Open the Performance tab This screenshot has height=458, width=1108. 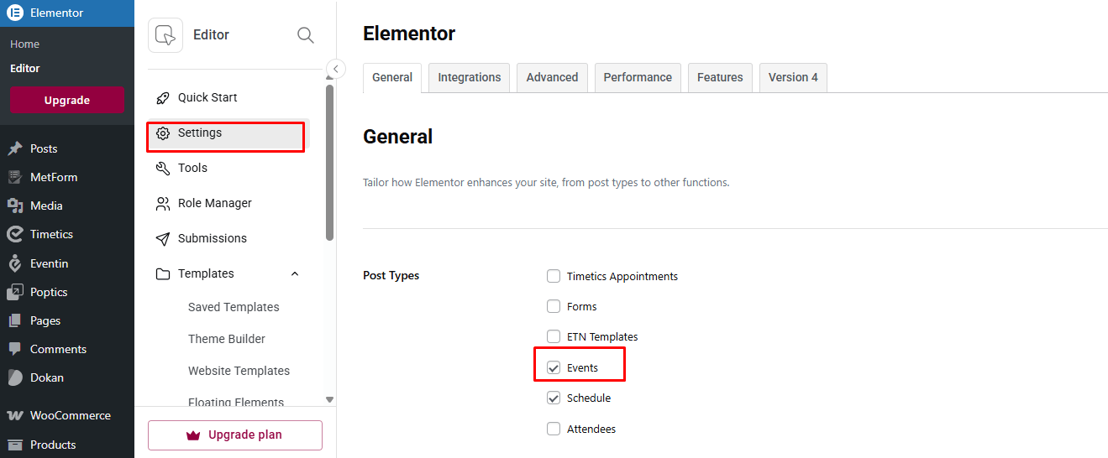click(x=638, y=77)
